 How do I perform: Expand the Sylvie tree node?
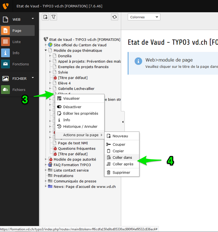coord(50,72)
